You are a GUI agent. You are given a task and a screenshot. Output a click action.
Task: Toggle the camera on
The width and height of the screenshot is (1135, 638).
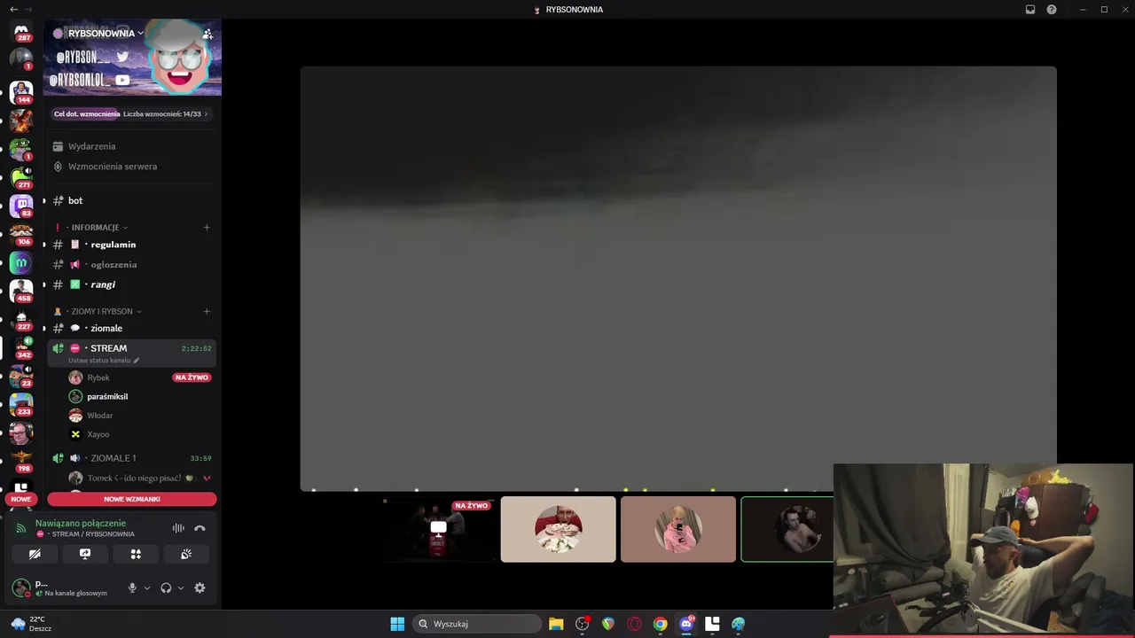(x=35, y=554)
